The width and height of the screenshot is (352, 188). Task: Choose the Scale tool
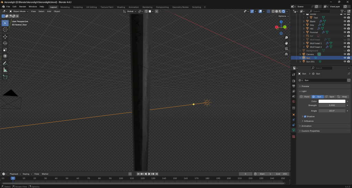[5, 49]
